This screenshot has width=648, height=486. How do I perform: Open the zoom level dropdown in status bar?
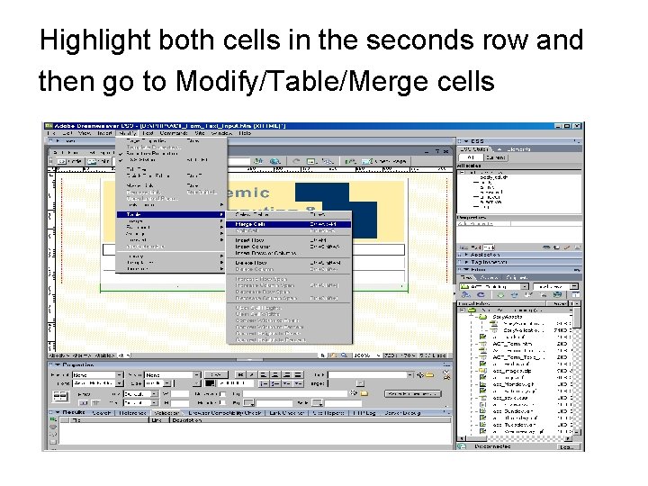click(x=367, y=355)
